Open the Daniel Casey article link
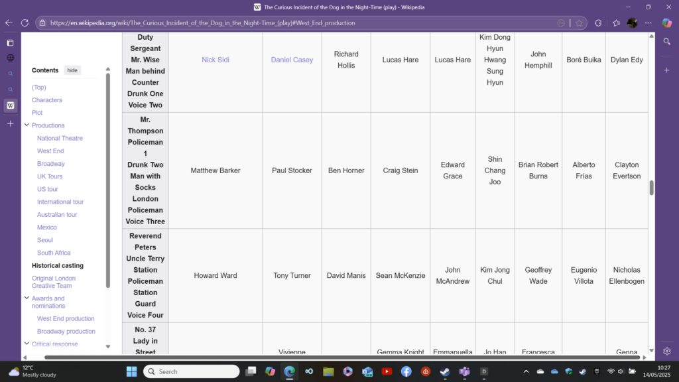Screen dimensions: 679x382 (x=292, y=60)
